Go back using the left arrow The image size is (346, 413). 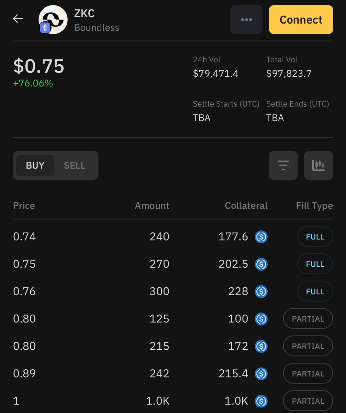click(x=18, y=19)
